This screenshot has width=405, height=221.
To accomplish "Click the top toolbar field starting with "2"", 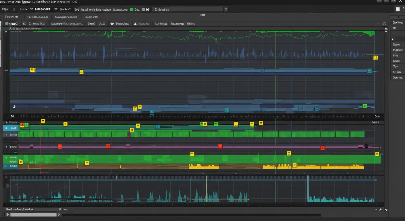I will coord(188,9).
